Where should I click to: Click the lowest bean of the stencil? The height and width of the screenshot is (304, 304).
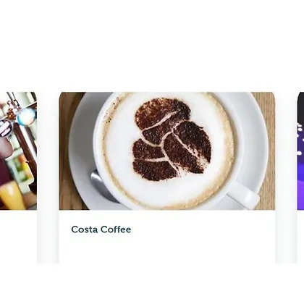(x=154, y=170)
